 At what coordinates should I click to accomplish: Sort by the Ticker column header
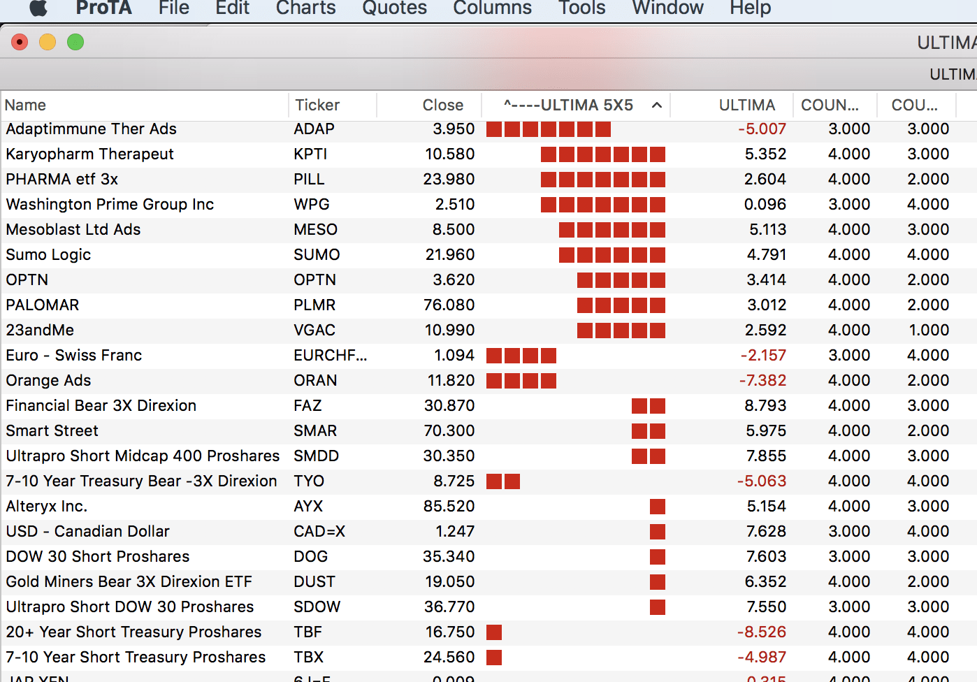333,105
